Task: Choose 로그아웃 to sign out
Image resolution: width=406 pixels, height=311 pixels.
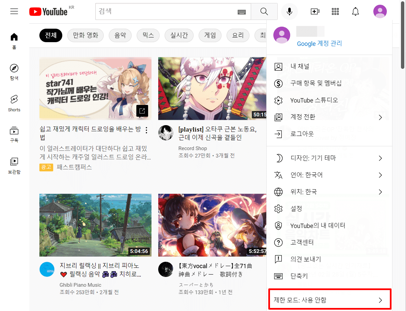Action: (329, 134)
